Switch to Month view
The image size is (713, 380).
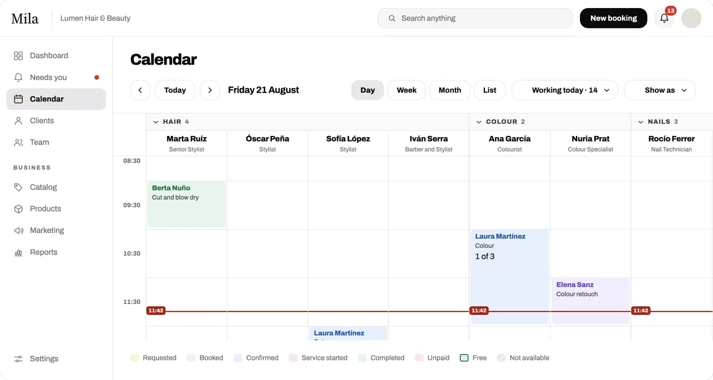(x=450, y=90)
